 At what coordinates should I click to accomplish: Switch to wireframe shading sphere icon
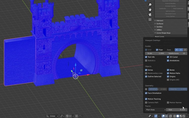pyautogui.click(x=174, y=116)
